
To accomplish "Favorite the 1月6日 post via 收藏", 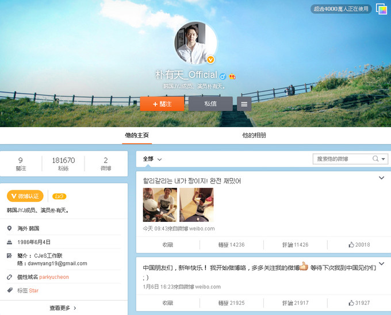I will 168,303.
